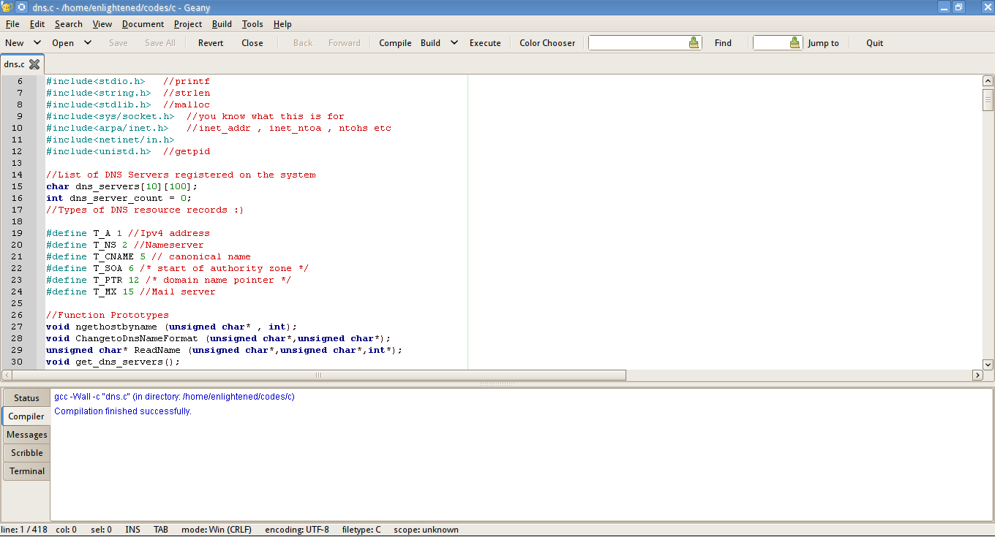The image size is (995, 537).
Task: Expand the Open recent files dropdown arrow
Action: 88,43
